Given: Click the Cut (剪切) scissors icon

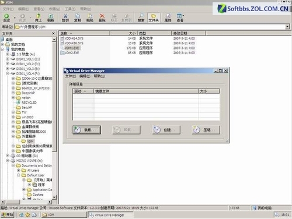Looking at the screenshot, I should [65, 18].
